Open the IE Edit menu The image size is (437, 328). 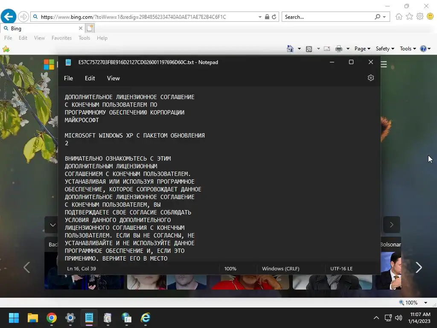click(23, 38)
